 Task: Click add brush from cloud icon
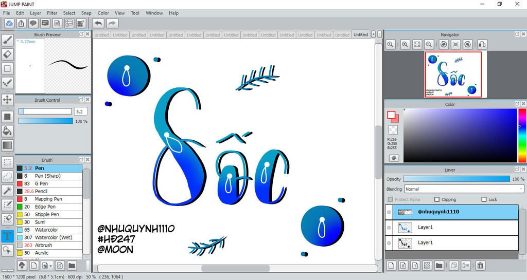22,266
